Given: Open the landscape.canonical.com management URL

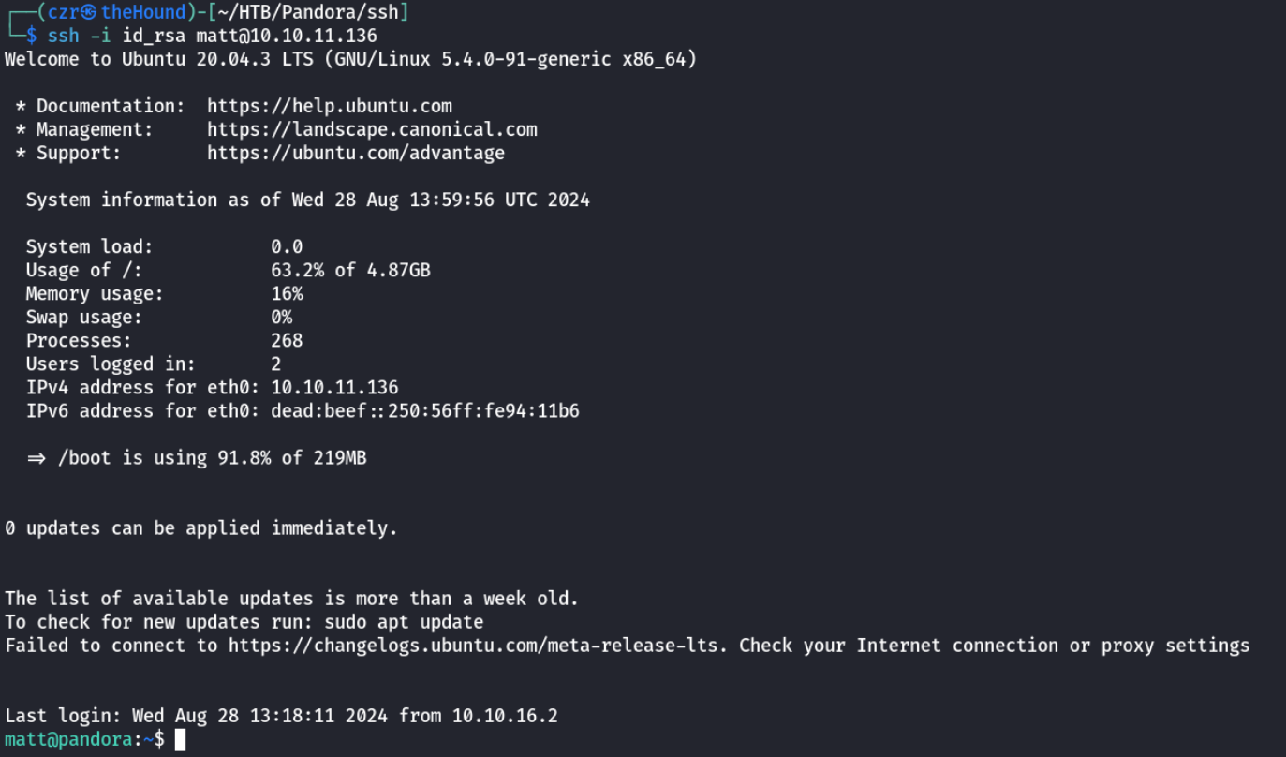Looking at the screenshot, I should pyautogui.click(x=372, y=129).
